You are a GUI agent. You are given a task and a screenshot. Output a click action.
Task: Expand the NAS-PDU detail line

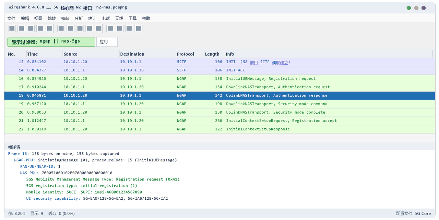click(x=66, y=173)
